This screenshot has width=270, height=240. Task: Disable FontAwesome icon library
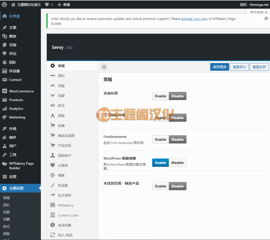pos(178,139)
